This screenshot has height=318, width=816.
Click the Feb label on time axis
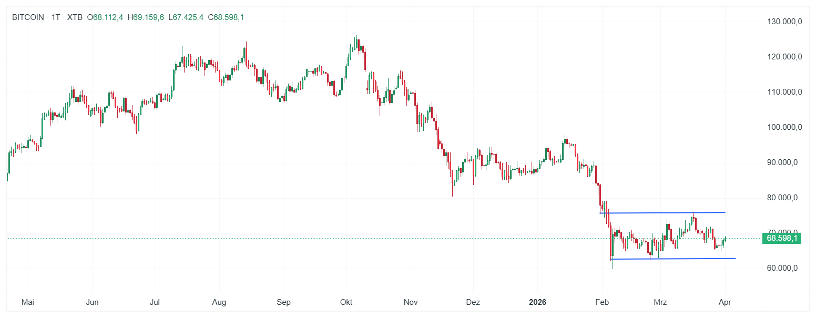[602, 302]
